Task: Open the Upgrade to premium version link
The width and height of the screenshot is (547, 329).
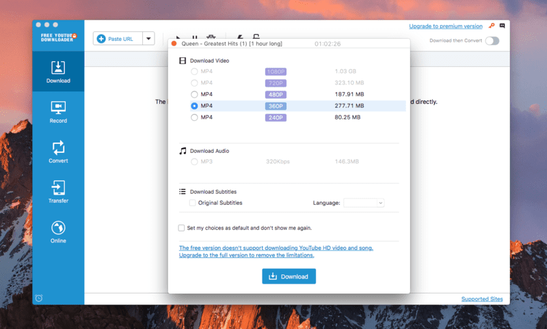Action: click(446, 26)
